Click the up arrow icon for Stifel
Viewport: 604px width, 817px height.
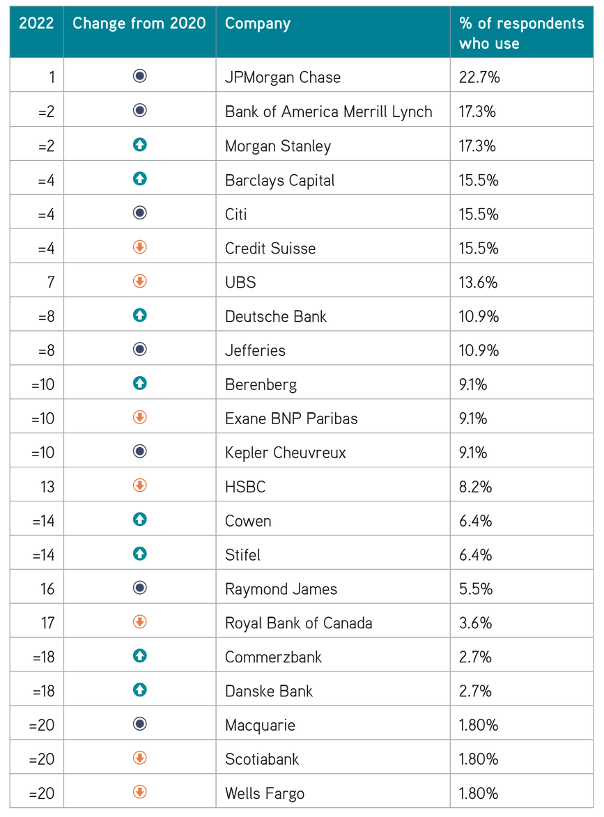(139, 553)
